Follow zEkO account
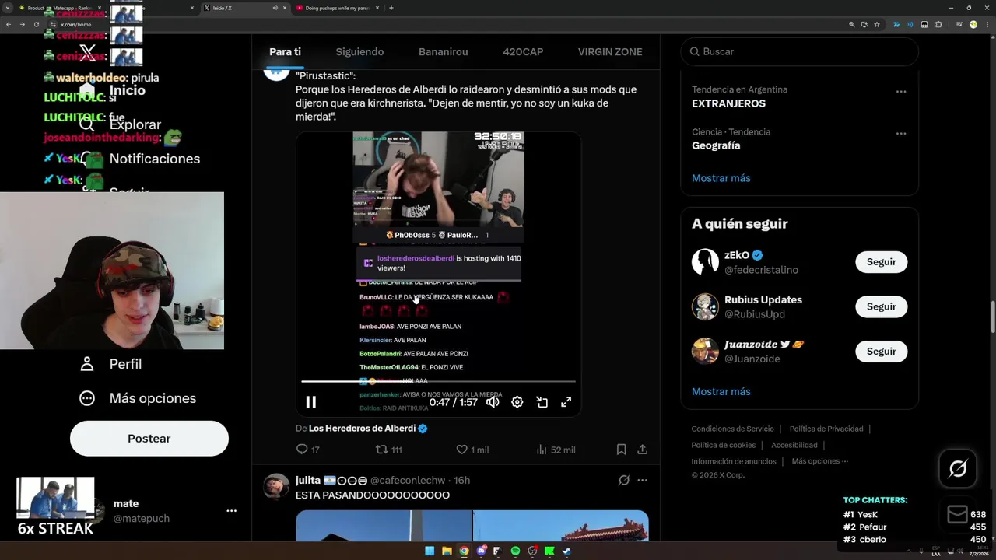This screenshot has width=996, height=560. click(x=881, y=262)
